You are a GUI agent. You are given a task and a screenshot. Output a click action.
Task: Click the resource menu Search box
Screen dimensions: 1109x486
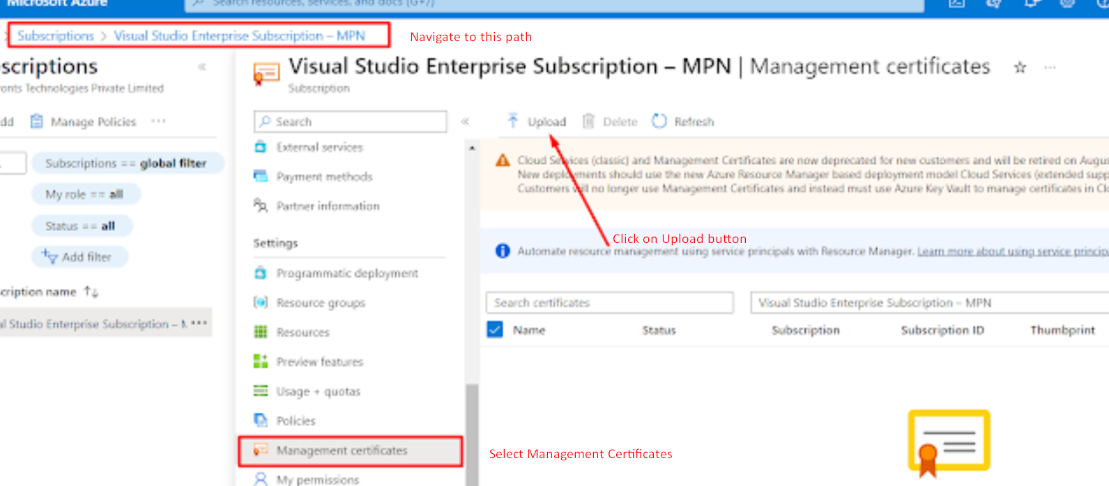(x=351, y=121)
